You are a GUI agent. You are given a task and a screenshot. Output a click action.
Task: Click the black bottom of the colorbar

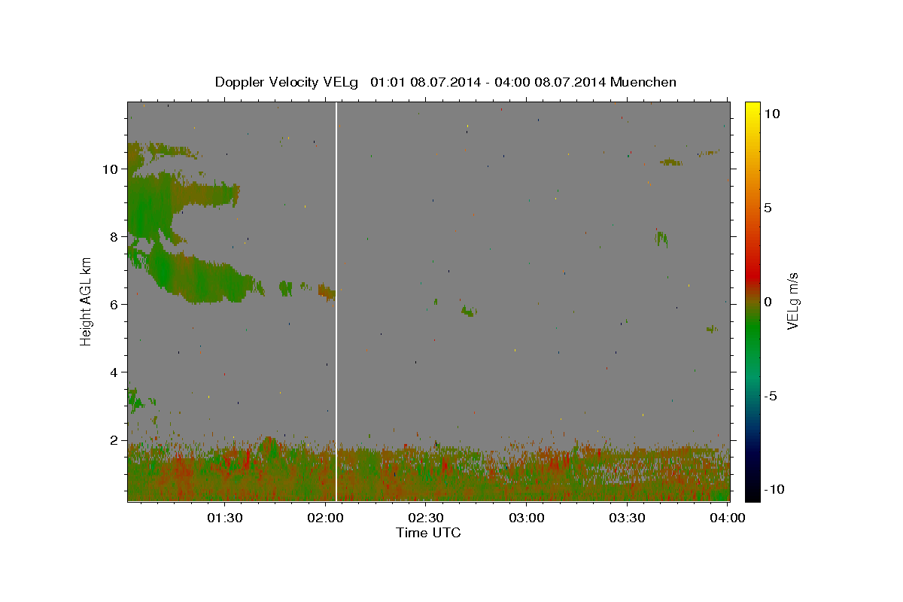(752, 489)
